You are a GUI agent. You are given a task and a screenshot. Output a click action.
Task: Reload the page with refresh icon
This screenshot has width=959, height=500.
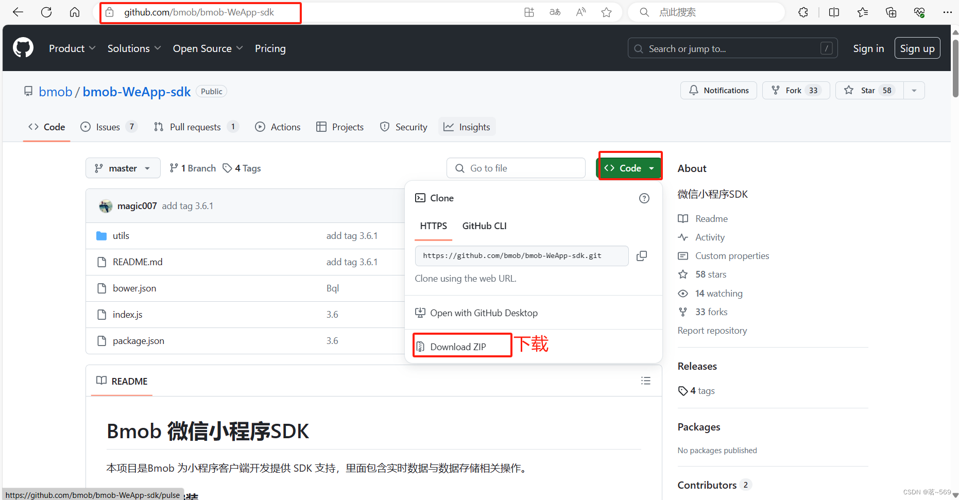pos(46,12)
